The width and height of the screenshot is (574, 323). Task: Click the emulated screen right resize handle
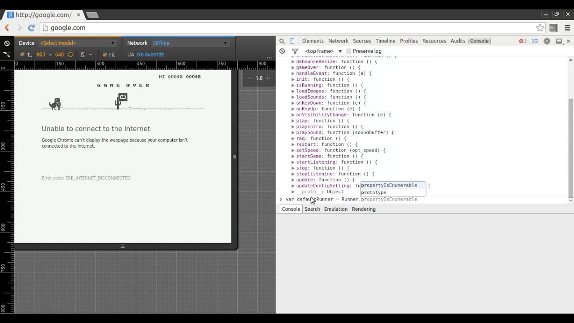pos(234,157)
